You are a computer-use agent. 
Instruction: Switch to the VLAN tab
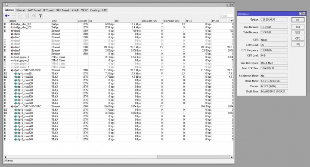[75, 10]
